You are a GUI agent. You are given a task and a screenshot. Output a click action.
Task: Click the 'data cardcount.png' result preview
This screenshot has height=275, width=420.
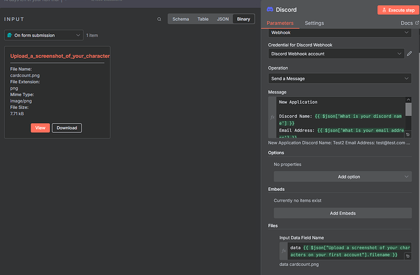point(299,264)
